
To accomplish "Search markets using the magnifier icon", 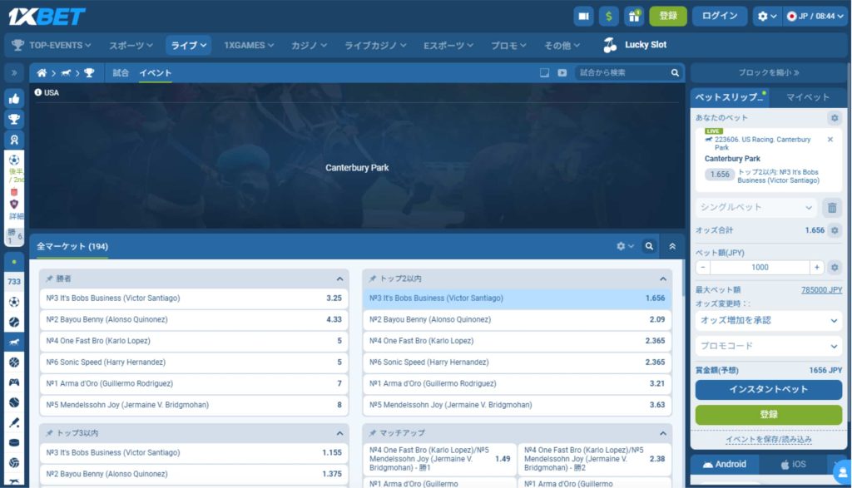I will coord(649,246).
